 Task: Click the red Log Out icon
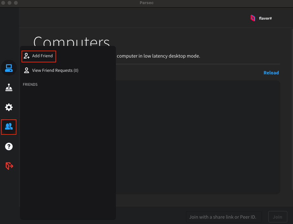(9, 166)
